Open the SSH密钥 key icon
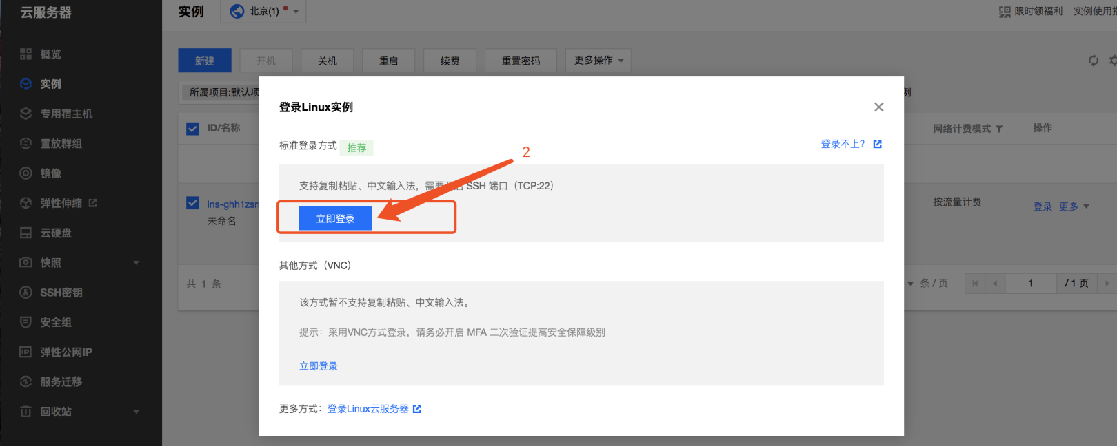This screenshot has height=446, width=1117. pos(26,293)
